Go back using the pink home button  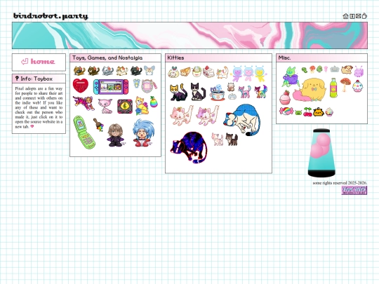pos(39,62)
